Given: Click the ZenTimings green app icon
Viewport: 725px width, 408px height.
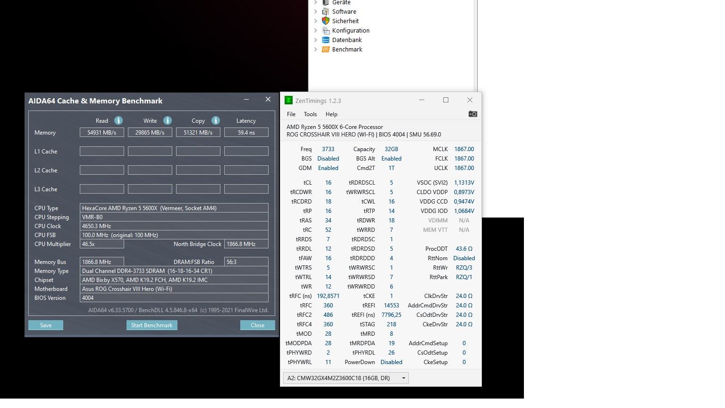Looking at the screenshot, I should [288, 100].
